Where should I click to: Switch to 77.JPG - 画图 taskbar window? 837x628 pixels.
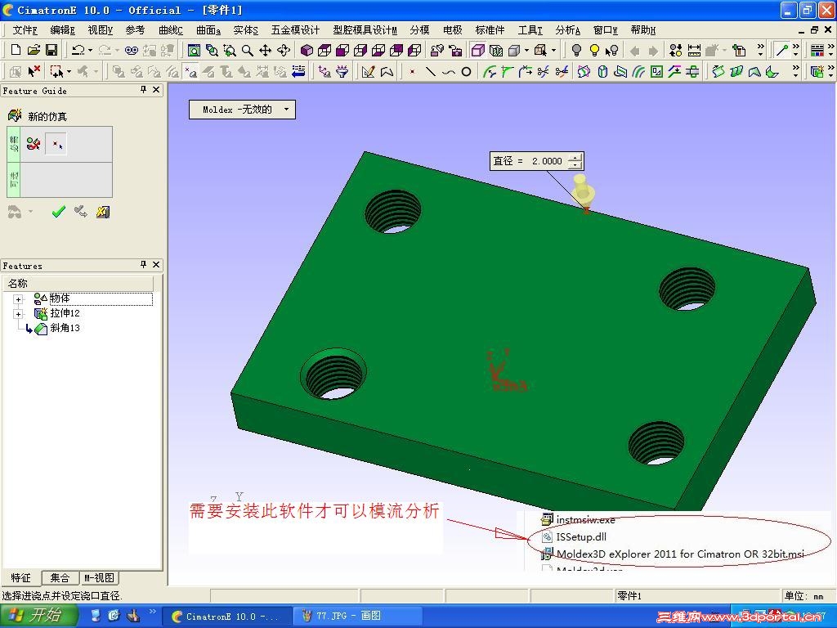pyautogui.click(x=356, y=617)
